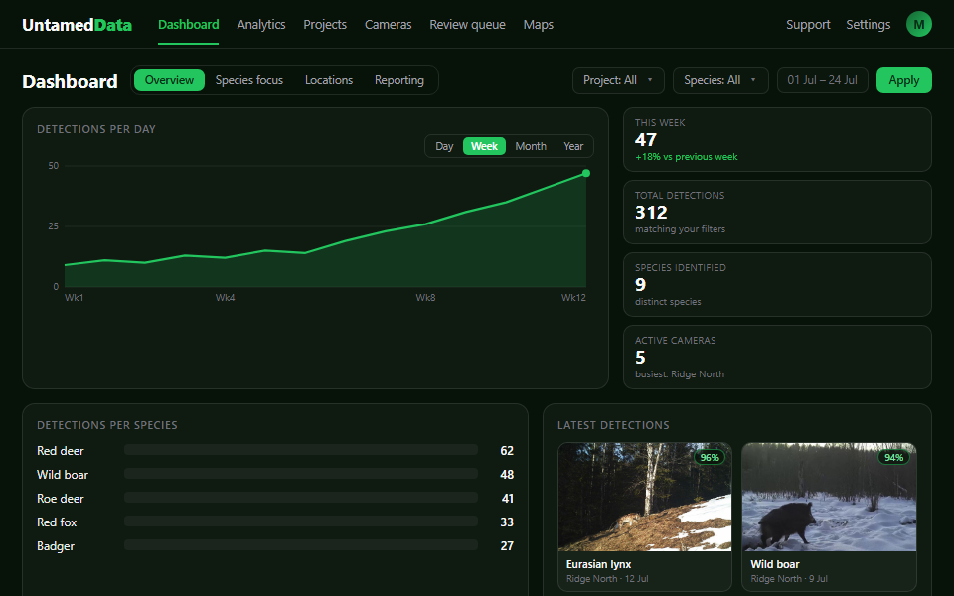Open the This Week stat card
The width and height of the screenshot is (954, 596).
[777, 140]
